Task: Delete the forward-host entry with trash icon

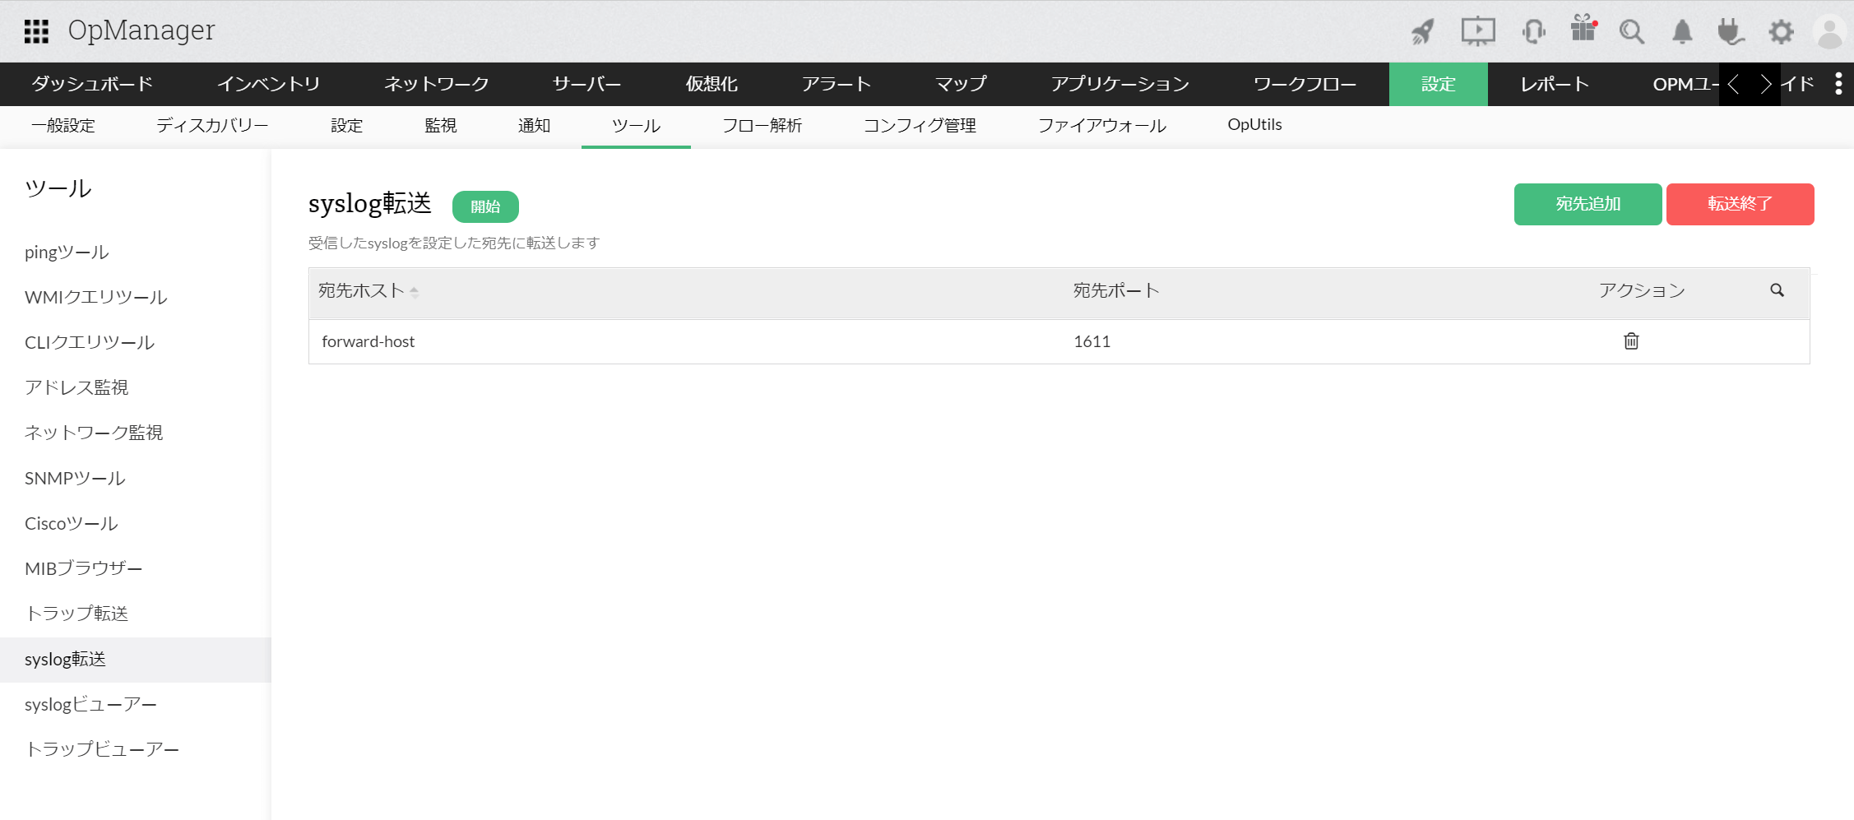Action: (x=1631, y=341)
